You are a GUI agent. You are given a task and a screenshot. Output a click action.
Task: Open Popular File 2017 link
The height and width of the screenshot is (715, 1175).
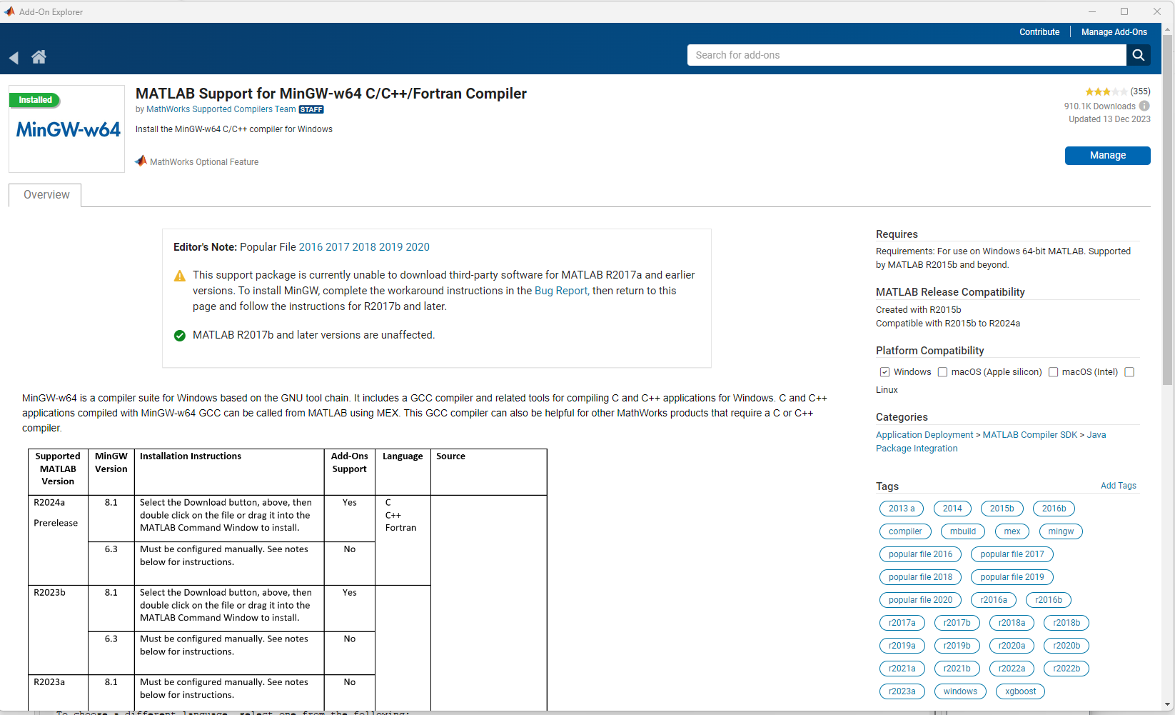338,247
